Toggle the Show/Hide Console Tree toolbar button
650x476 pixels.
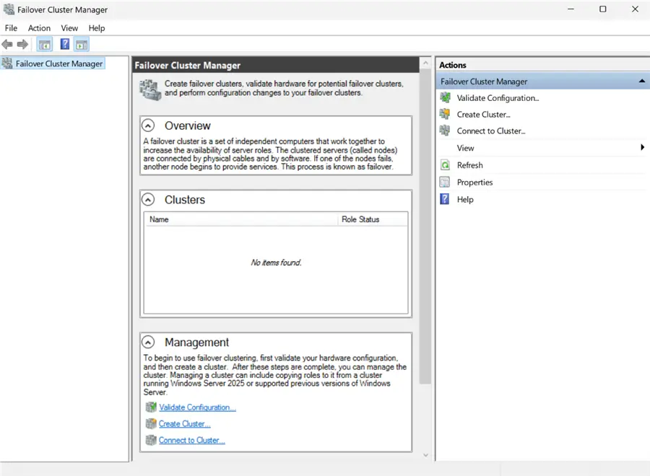pos(45,44)
